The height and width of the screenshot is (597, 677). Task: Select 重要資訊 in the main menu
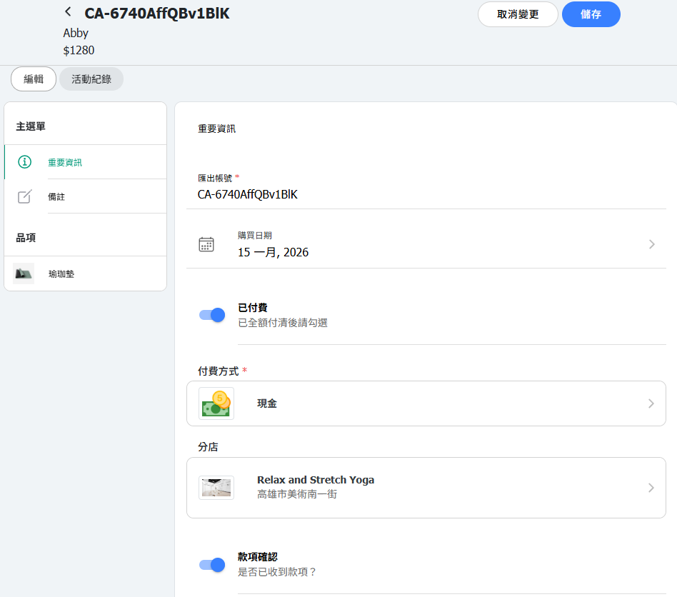coord(65,162)
